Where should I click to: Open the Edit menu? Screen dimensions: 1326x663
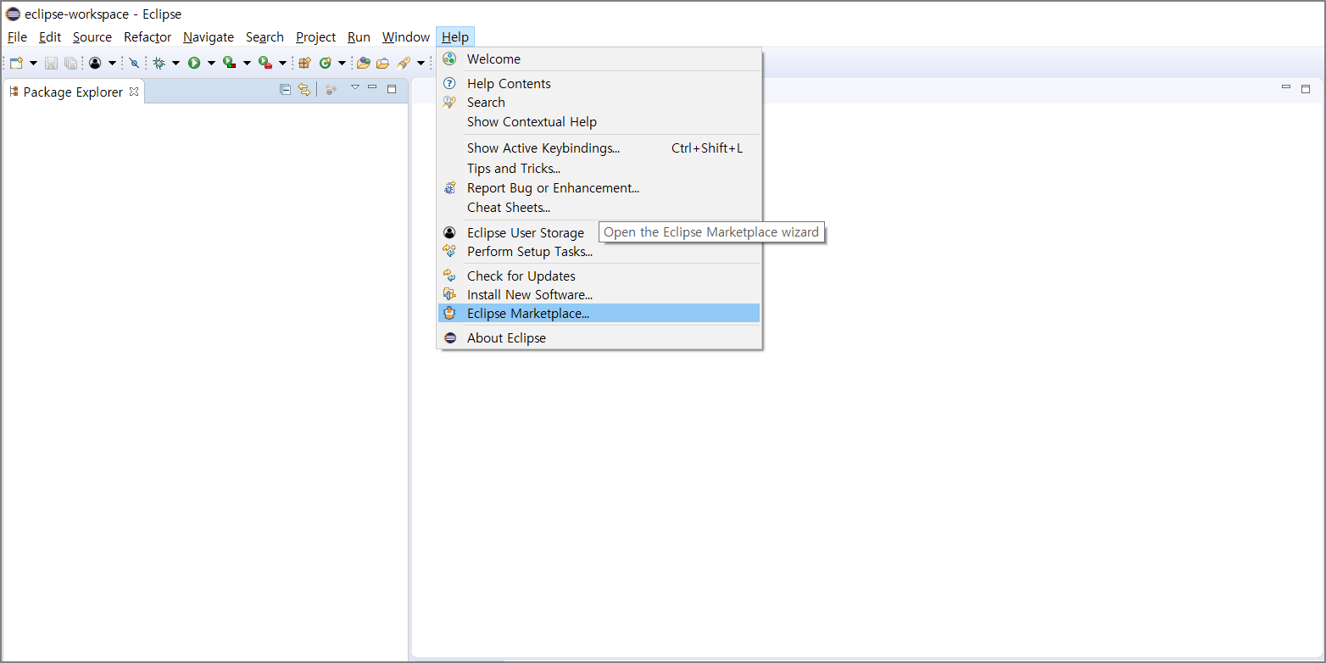(x=50, y=37)
